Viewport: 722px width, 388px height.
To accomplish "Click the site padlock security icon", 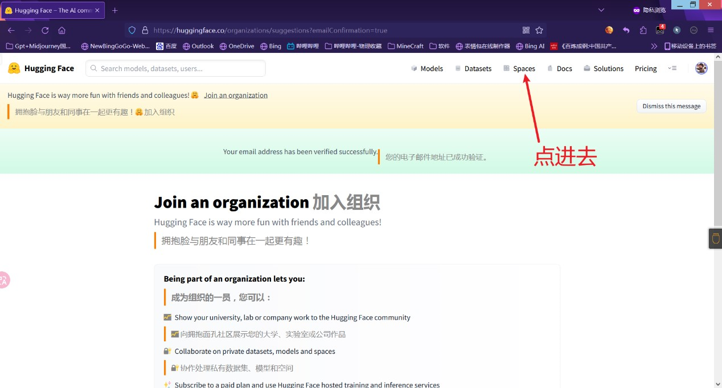I will [145, 30].
